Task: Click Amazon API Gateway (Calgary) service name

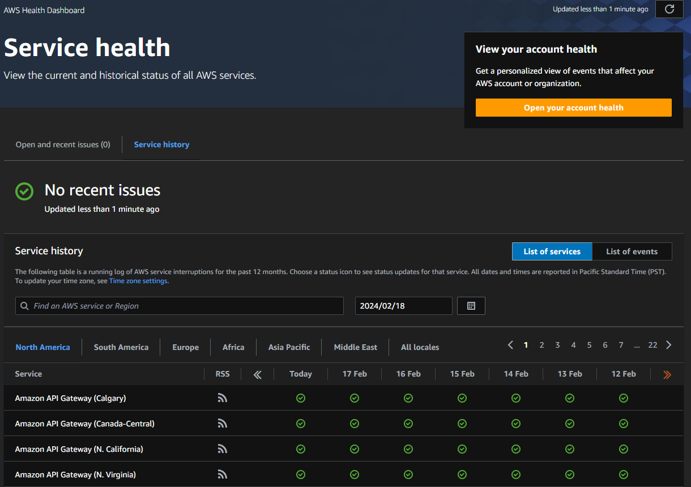Action: pos(70,398)
